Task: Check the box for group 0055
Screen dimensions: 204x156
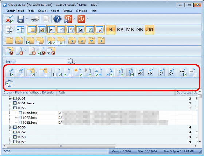Action: (x=15, y=108)
